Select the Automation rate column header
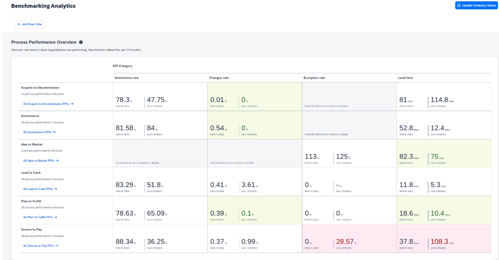 (x=127, y=77)
